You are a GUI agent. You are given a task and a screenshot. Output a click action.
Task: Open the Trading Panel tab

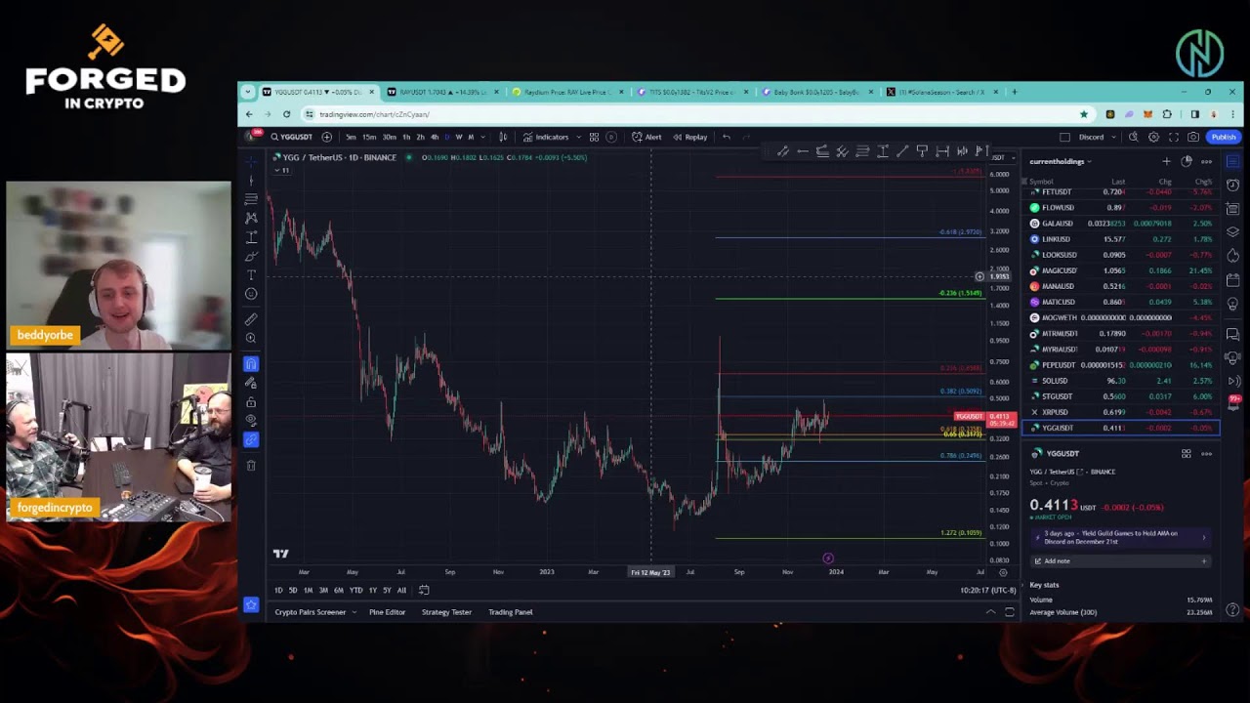pyautogui.click(x=510, y=612)
